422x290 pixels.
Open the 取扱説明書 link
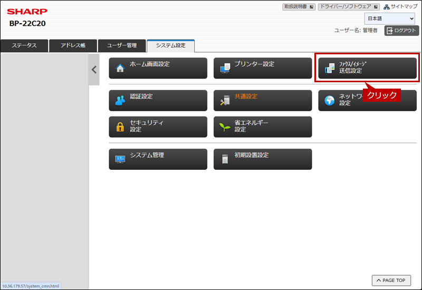pyautogui.click(x=299, y=7)
